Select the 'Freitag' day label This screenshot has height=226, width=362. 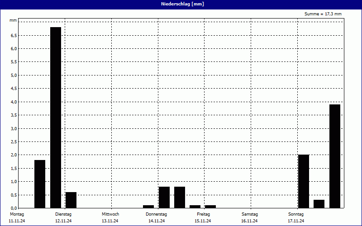click(x=203, y=214)
